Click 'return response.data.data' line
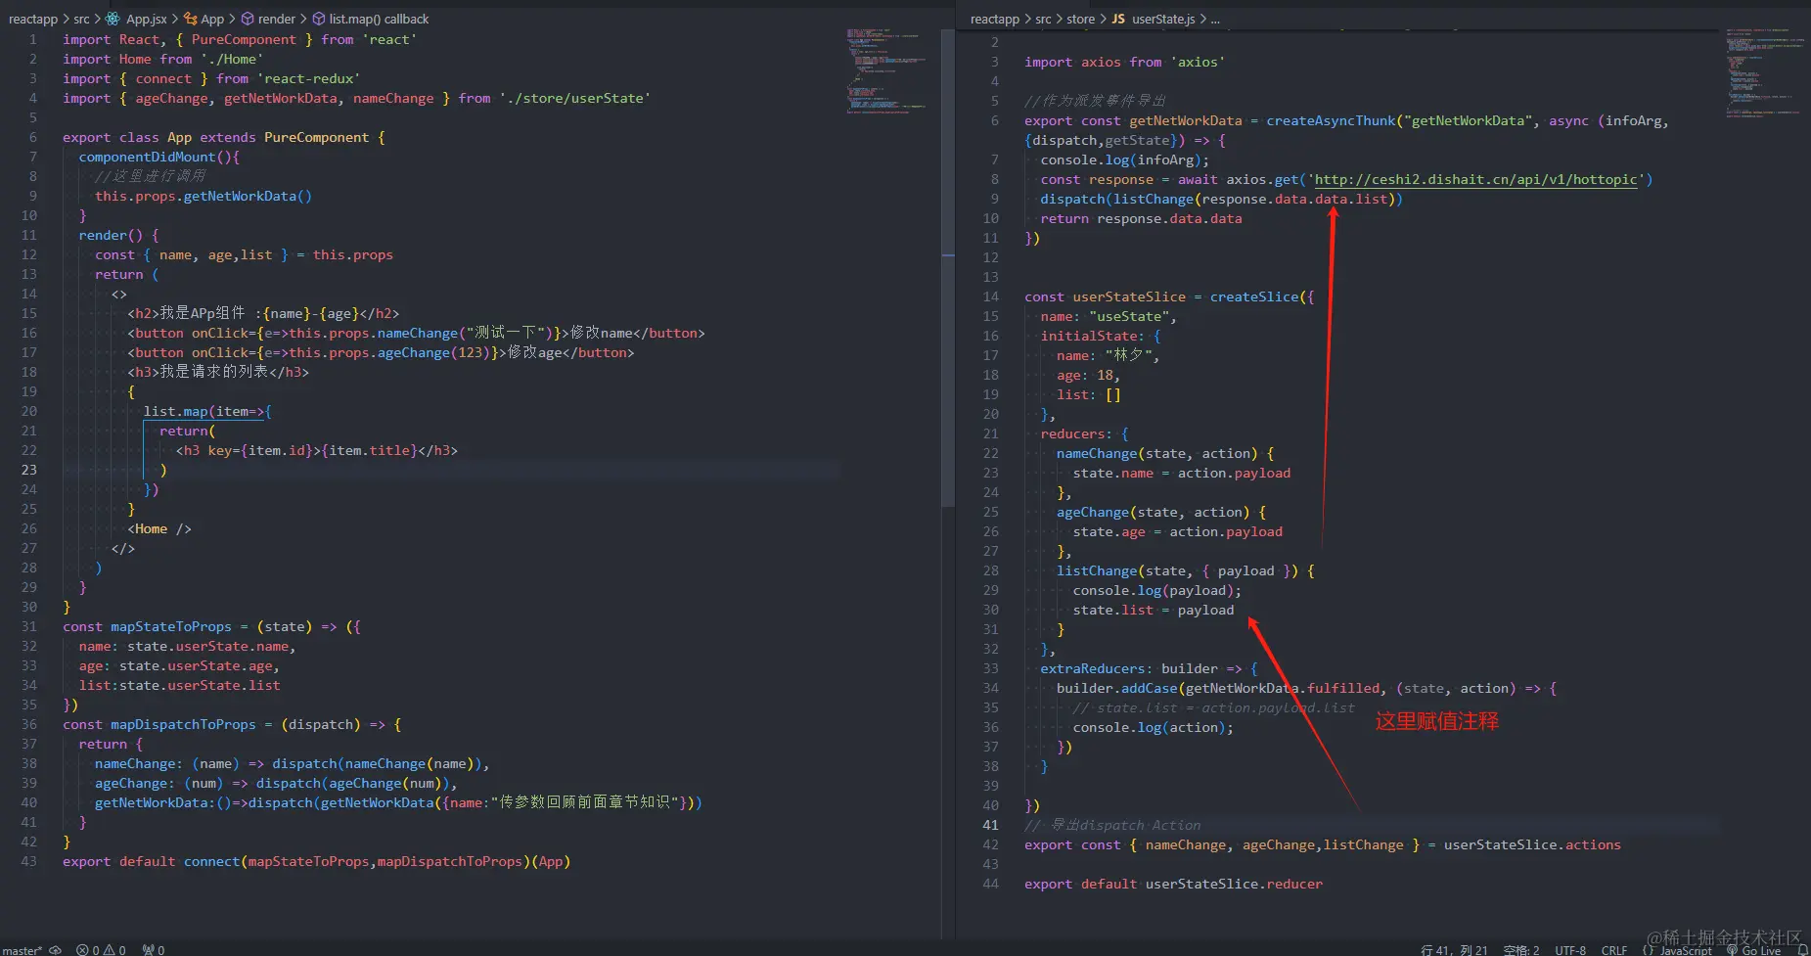 coord(1141,218)
